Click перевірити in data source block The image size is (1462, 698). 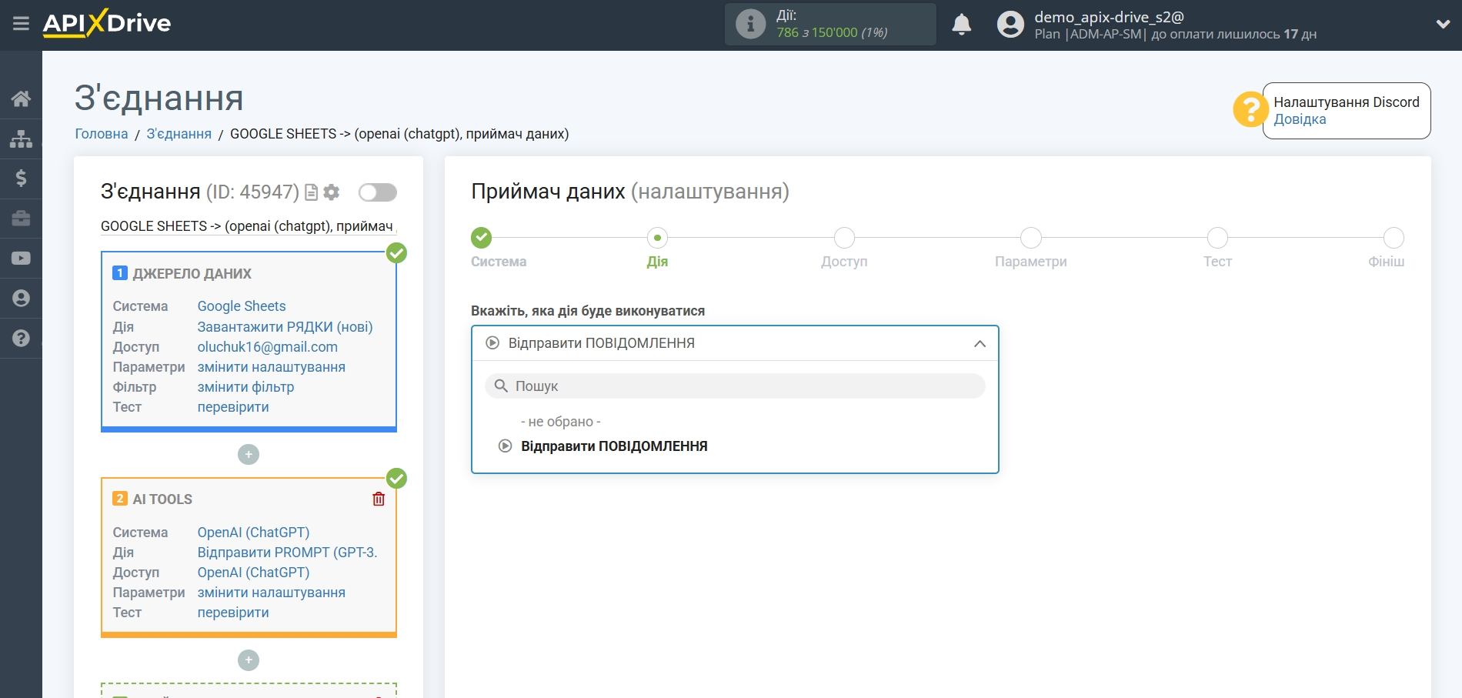click(233, 407)
